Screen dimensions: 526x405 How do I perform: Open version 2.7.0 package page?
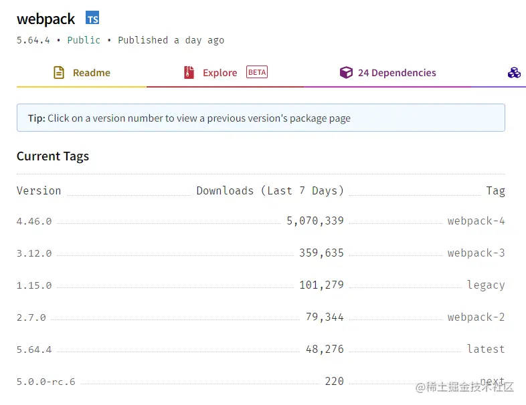31,317
